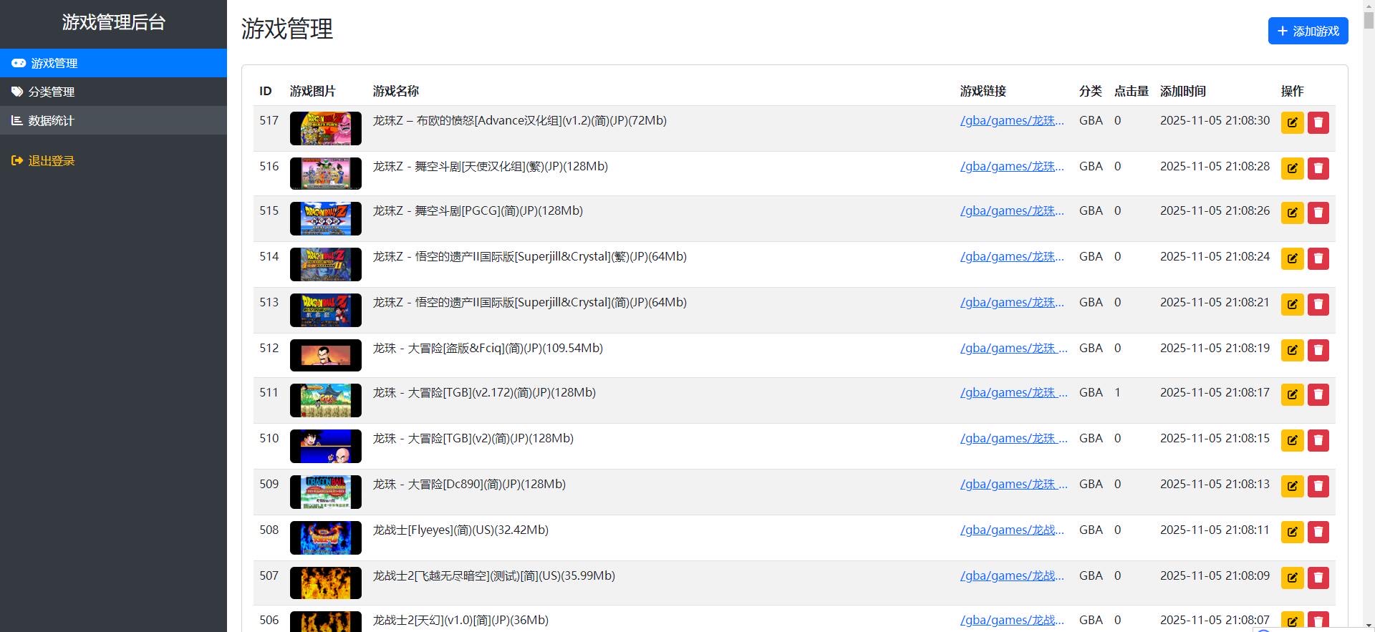1375x632 pixels.
Task: Click 游戏链接 column header
Action: tap(983, 91)
